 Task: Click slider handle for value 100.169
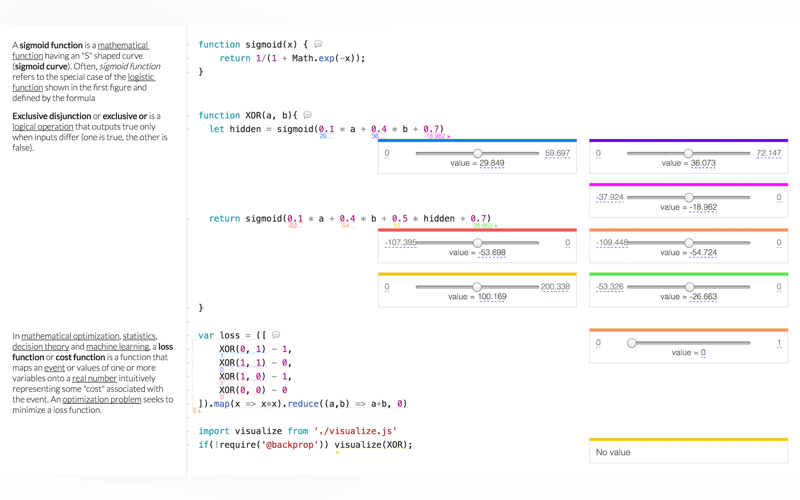[x=477, y=287]
